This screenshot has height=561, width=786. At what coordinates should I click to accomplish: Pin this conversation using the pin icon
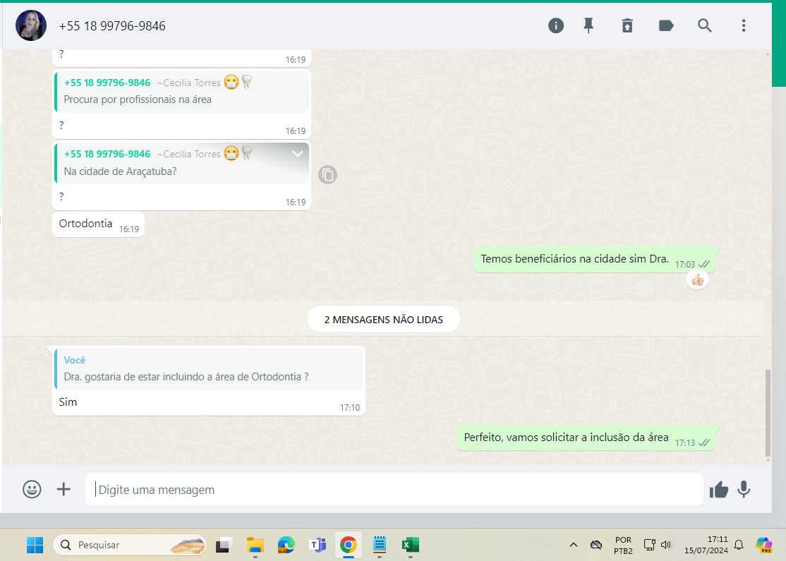click(588, 26)
